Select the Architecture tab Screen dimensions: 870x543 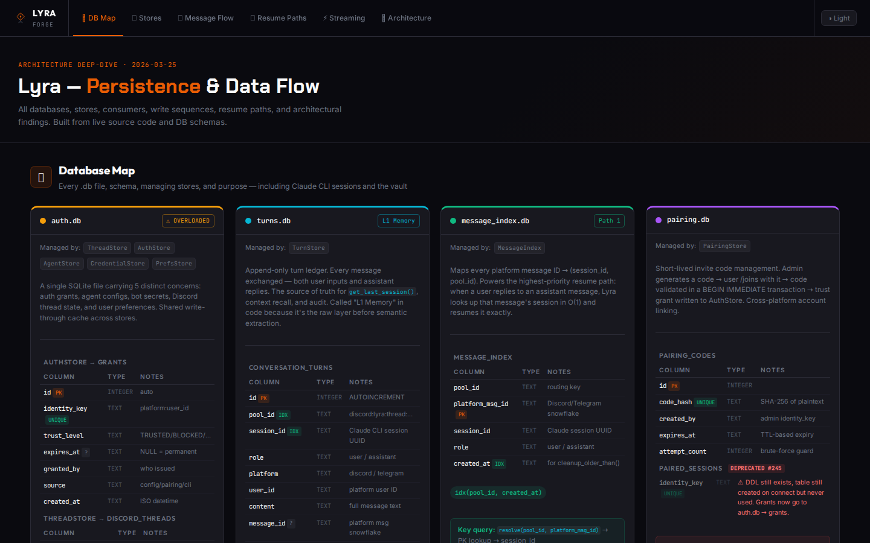(x=407, y=18)
